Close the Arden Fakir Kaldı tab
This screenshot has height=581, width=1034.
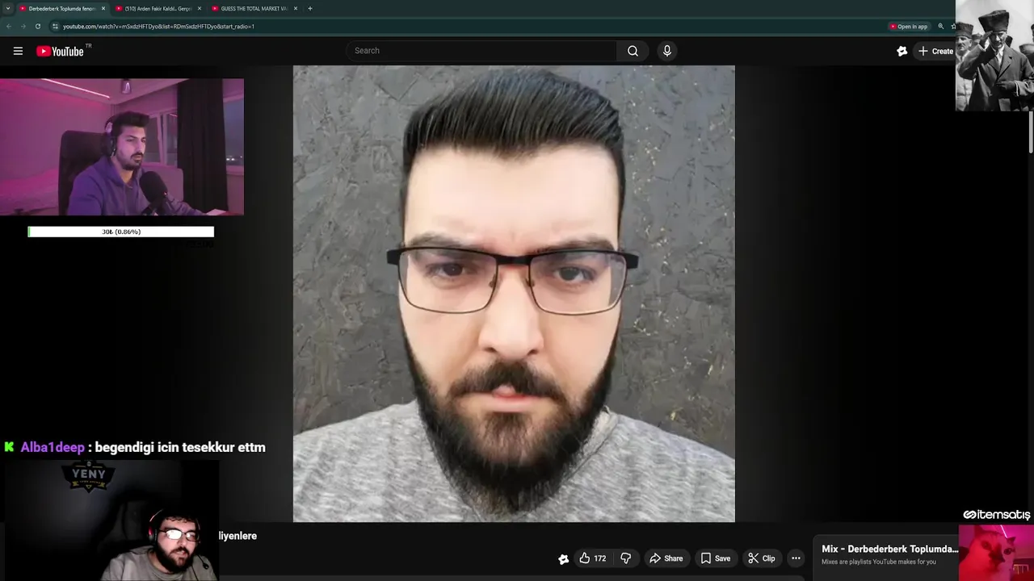(x=200, y=8)
